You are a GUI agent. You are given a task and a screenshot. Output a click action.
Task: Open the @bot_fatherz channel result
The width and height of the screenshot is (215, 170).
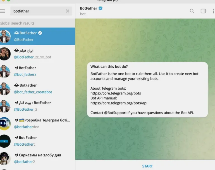click(37, 71)
